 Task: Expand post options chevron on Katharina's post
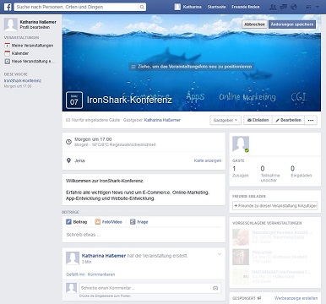[220, 254]
